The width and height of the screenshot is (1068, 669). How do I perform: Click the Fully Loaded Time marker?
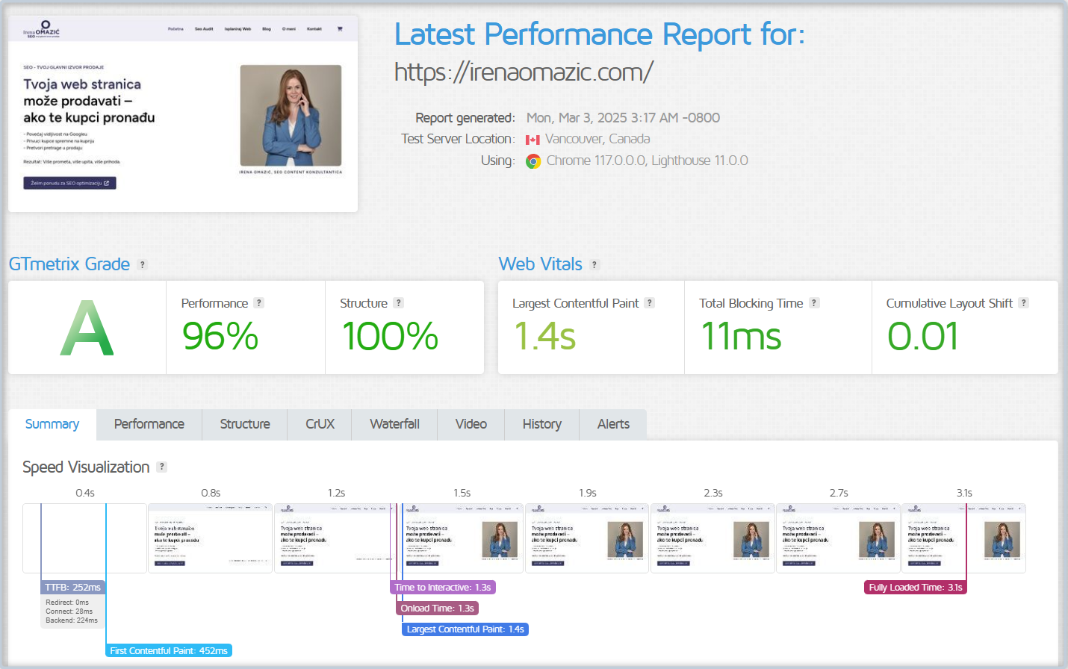[916, 588]
